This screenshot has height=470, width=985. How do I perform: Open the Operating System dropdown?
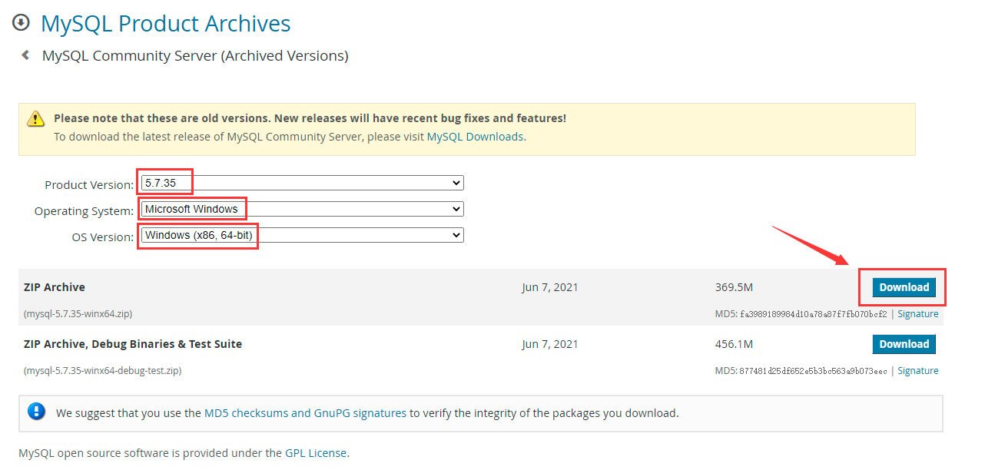point(302,209)
